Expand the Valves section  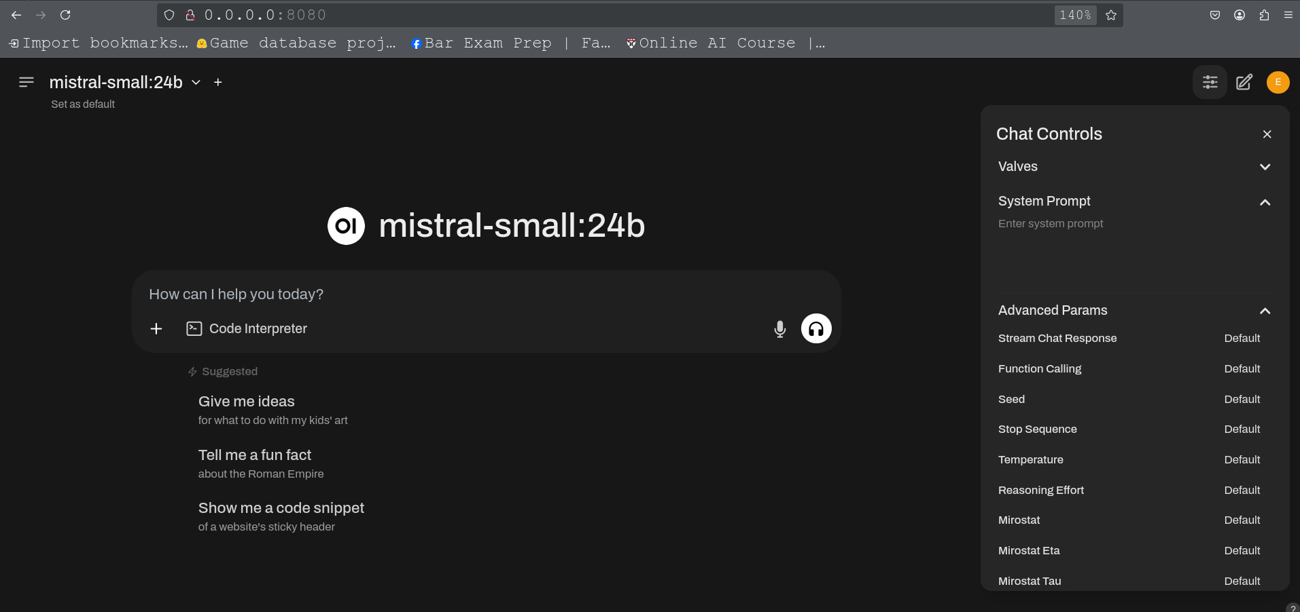(x=1134, y=166)
